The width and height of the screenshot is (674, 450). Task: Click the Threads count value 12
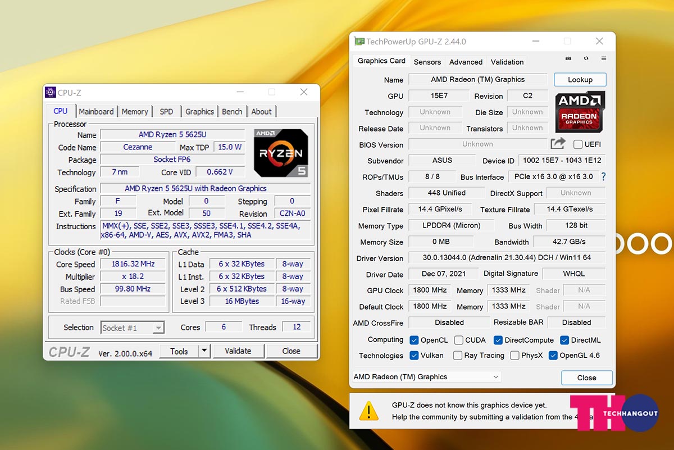(x=297, y=327)
